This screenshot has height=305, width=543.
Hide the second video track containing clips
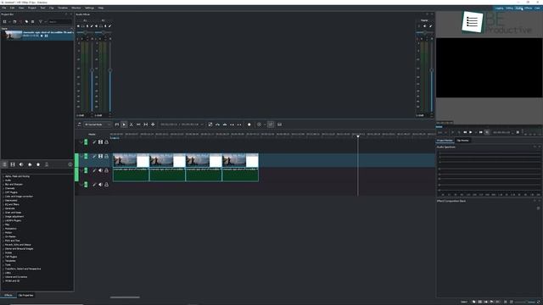pos(100,156)
